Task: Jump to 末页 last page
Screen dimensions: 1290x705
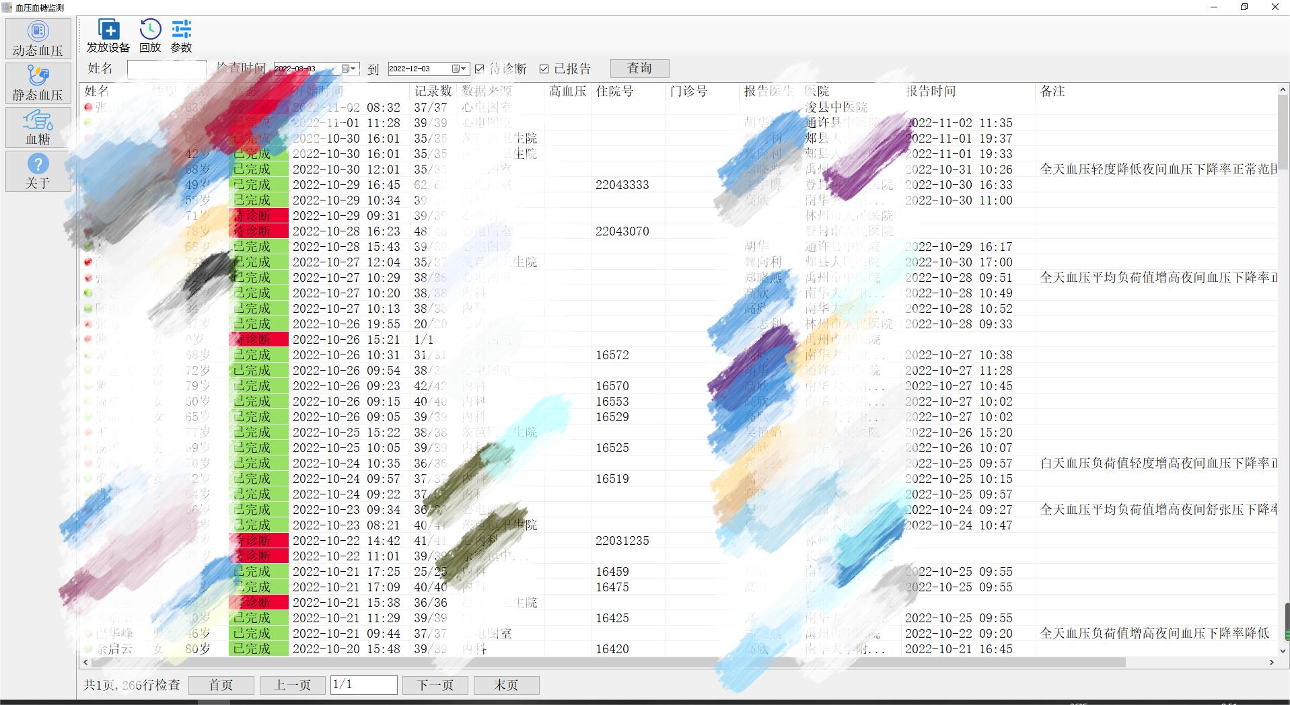Action: [x=506, y=685]
